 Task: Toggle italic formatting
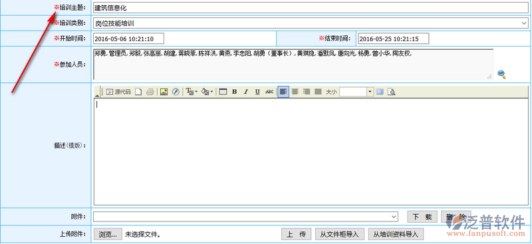[x=246, y=92]
